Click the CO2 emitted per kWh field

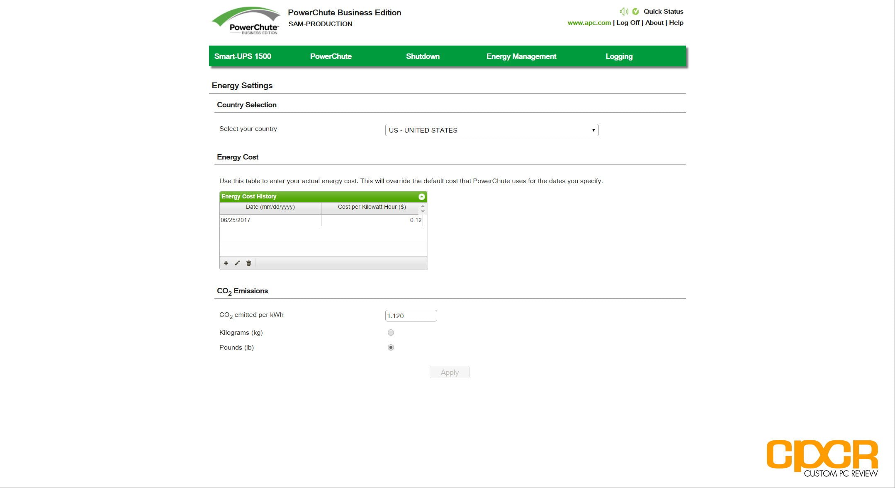click(411, 316)
